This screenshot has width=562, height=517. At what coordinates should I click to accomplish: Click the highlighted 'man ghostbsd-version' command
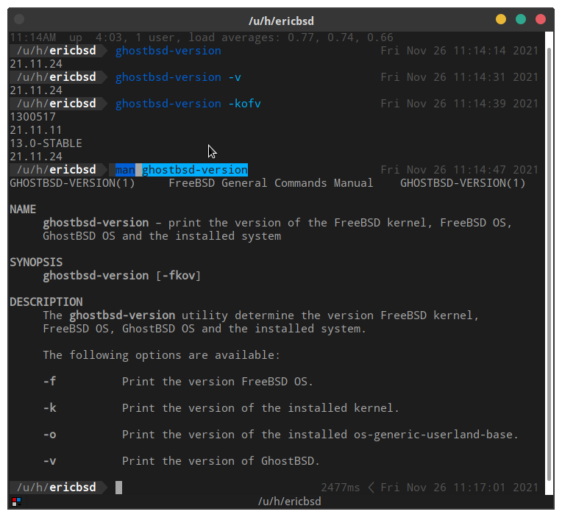pos(182,170)
